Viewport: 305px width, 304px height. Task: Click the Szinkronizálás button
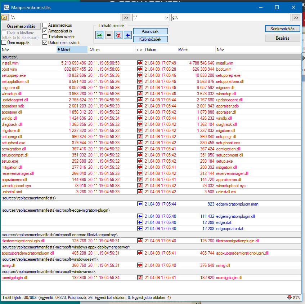(282, 29)
